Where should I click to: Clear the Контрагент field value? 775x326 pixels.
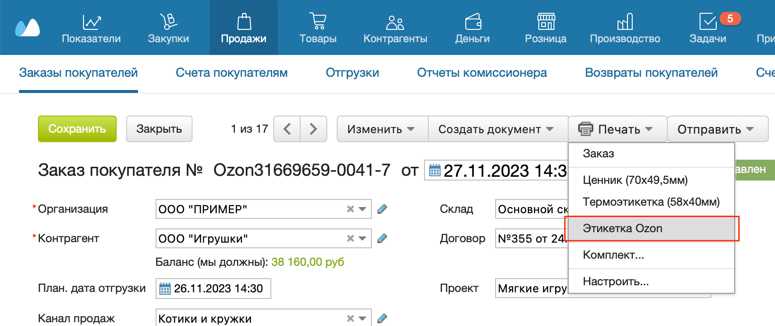point(351,238)
